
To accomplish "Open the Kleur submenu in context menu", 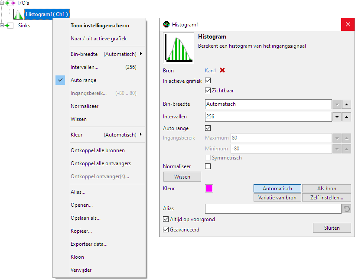I will [100, 135].
